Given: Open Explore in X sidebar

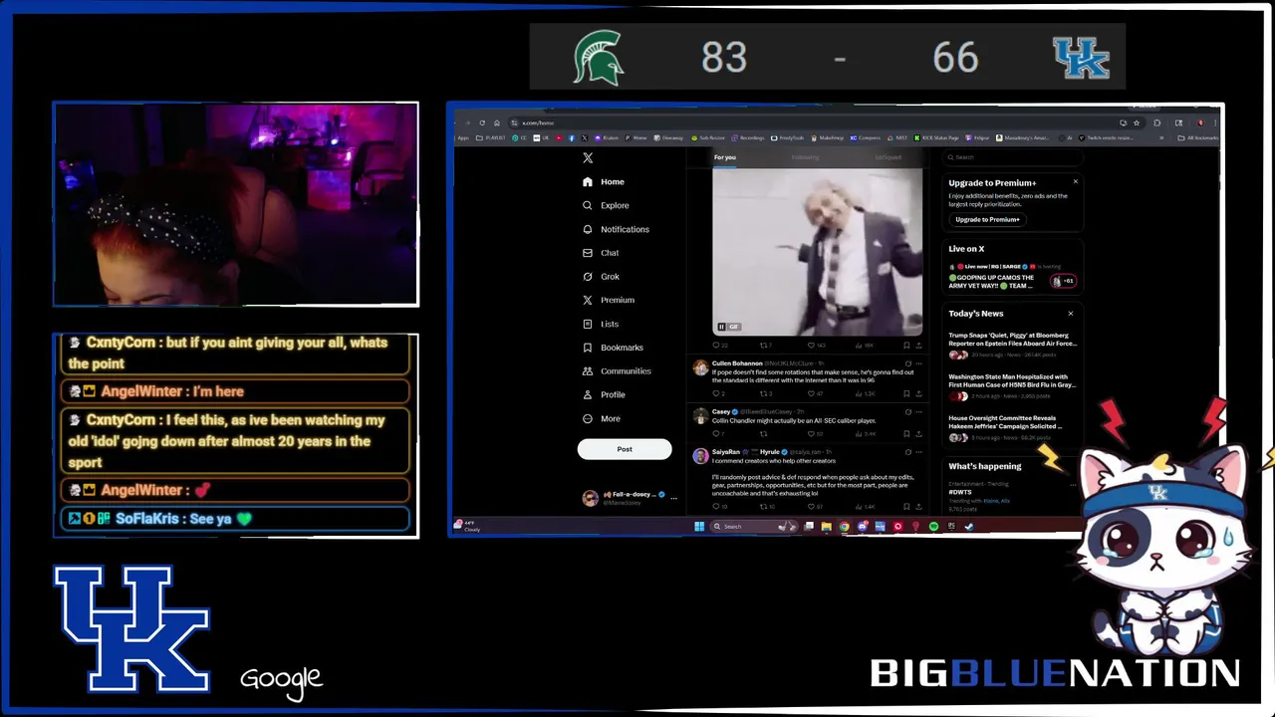Looking at the screenshot, I should point(606,205).
